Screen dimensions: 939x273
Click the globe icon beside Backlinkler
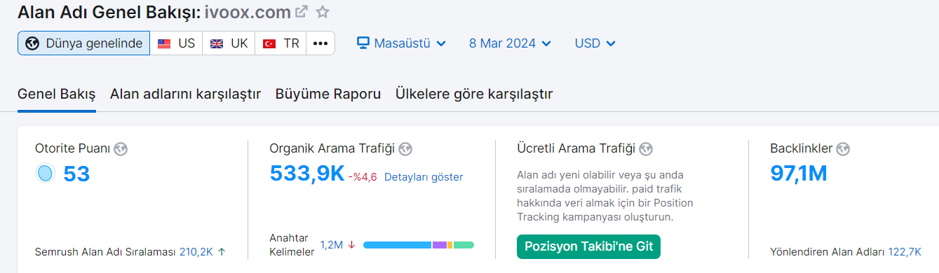pyautogui.click(x=843, y=148)
